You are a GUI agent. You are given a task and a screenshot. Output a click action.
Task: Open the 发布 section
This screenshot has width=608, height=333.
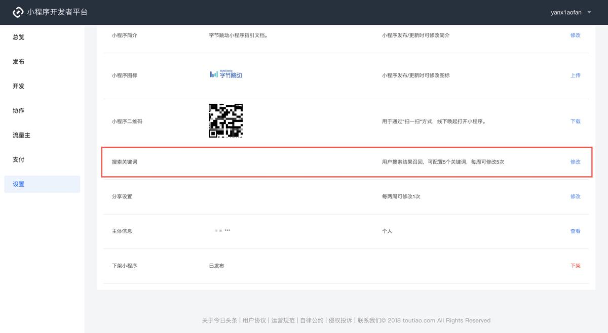click(18, 61)
